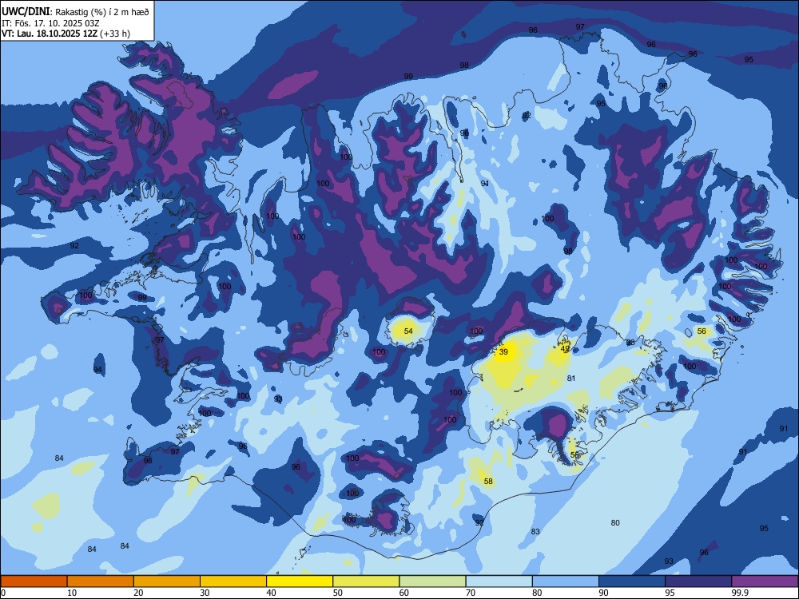Click the '20' legend scale label
The width and height of the screenshot is (799, 599).
click(x=138, y=593)
